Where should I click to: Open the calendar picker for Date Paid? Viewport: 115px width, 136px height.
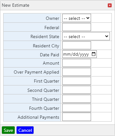coord(94,54)
